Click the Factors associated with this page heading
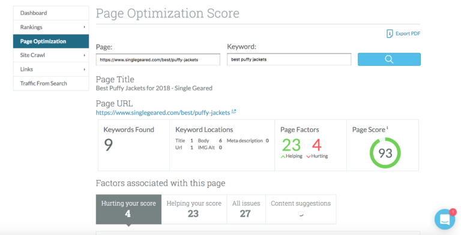 [x=160, y=183]
